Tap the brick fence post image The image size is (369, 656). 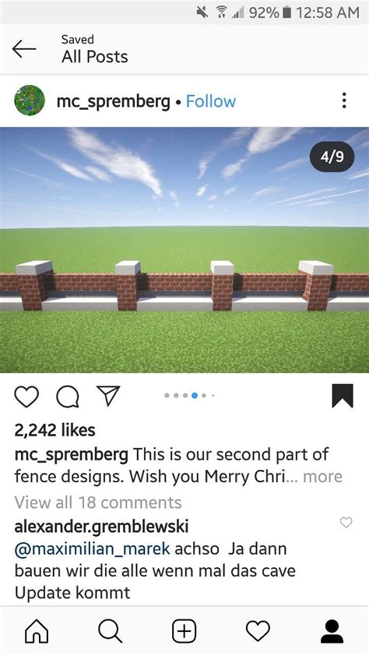[184, 250]
